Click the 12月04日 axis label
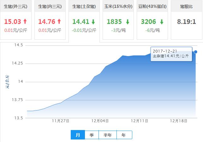 (100, 121)
